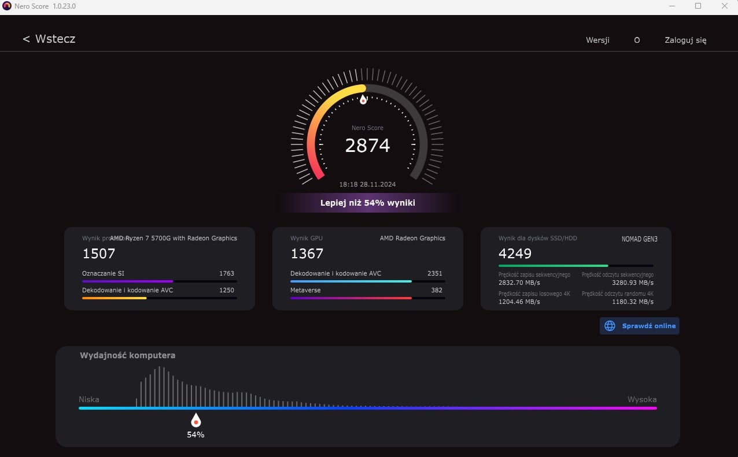Screen dimensions: 738x457
Task: Click the Nero Score value 2874
Action: [368, 145]
